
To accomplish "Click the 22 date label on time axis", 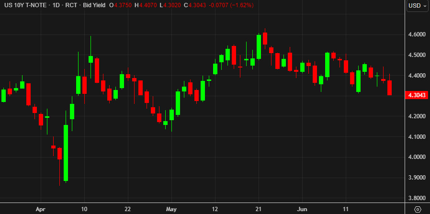I will [128, 209].
